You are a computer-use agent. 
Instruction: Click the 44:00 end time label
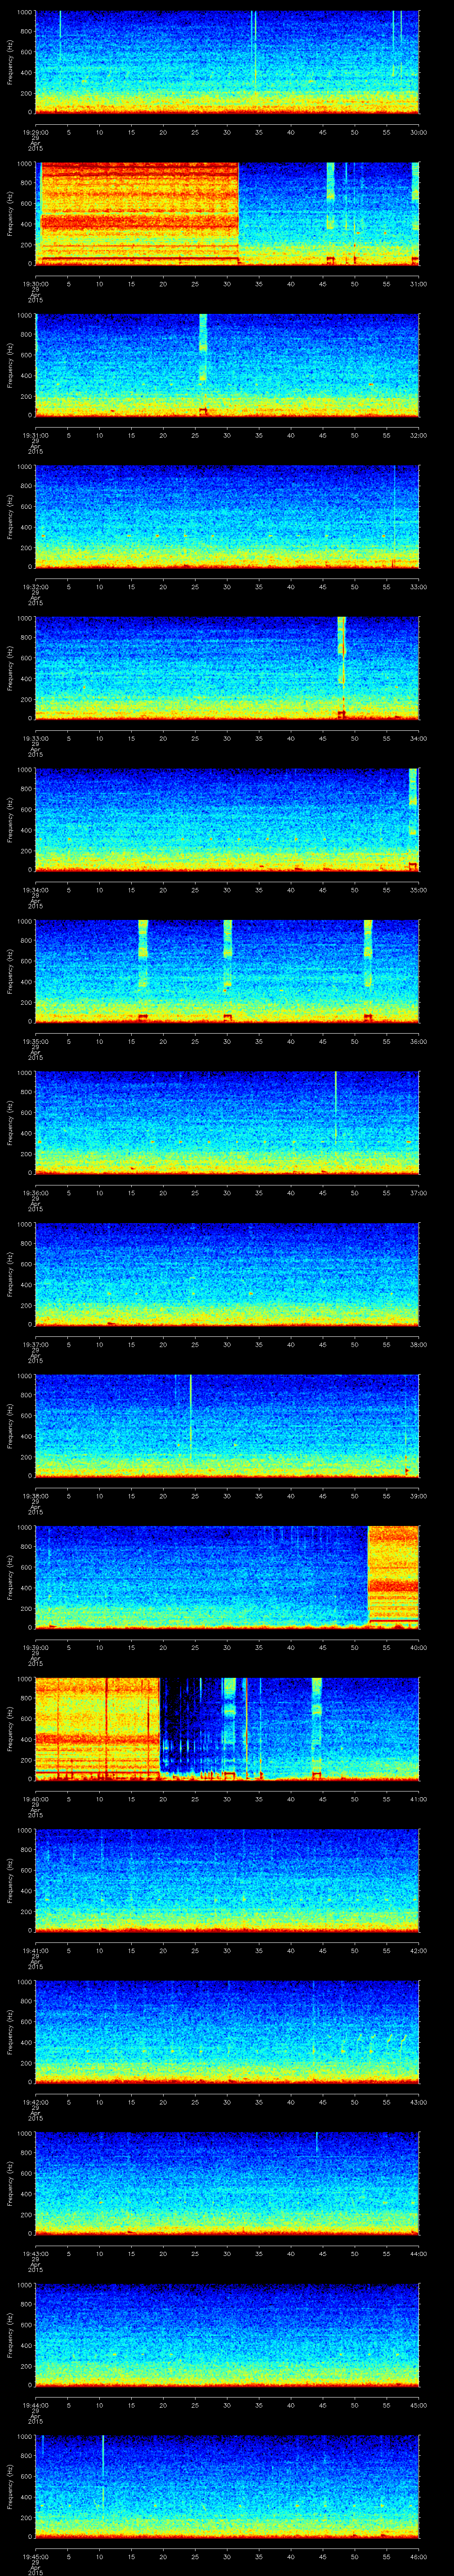(418, 2254)
